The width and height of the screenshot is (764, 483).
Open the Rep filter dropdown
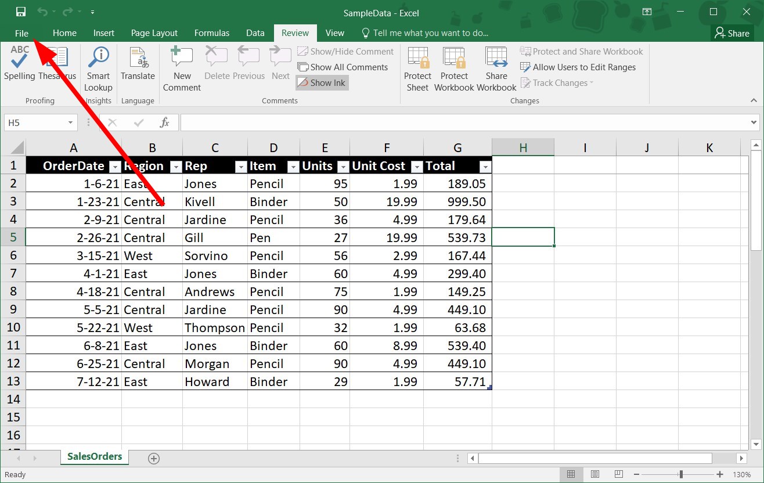pyautogui.click(x=241, y=167)
